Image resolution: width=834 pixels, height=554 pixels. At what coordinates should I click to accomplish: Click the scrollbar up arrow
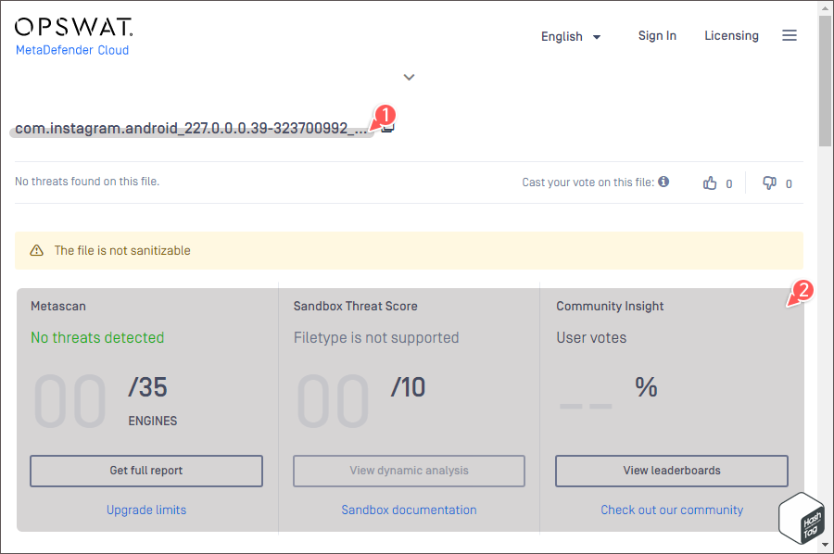tap(826, 7)
